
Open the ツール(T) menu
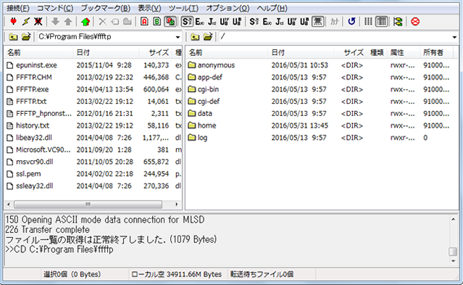pyautogui.click(x=183, y=8)
